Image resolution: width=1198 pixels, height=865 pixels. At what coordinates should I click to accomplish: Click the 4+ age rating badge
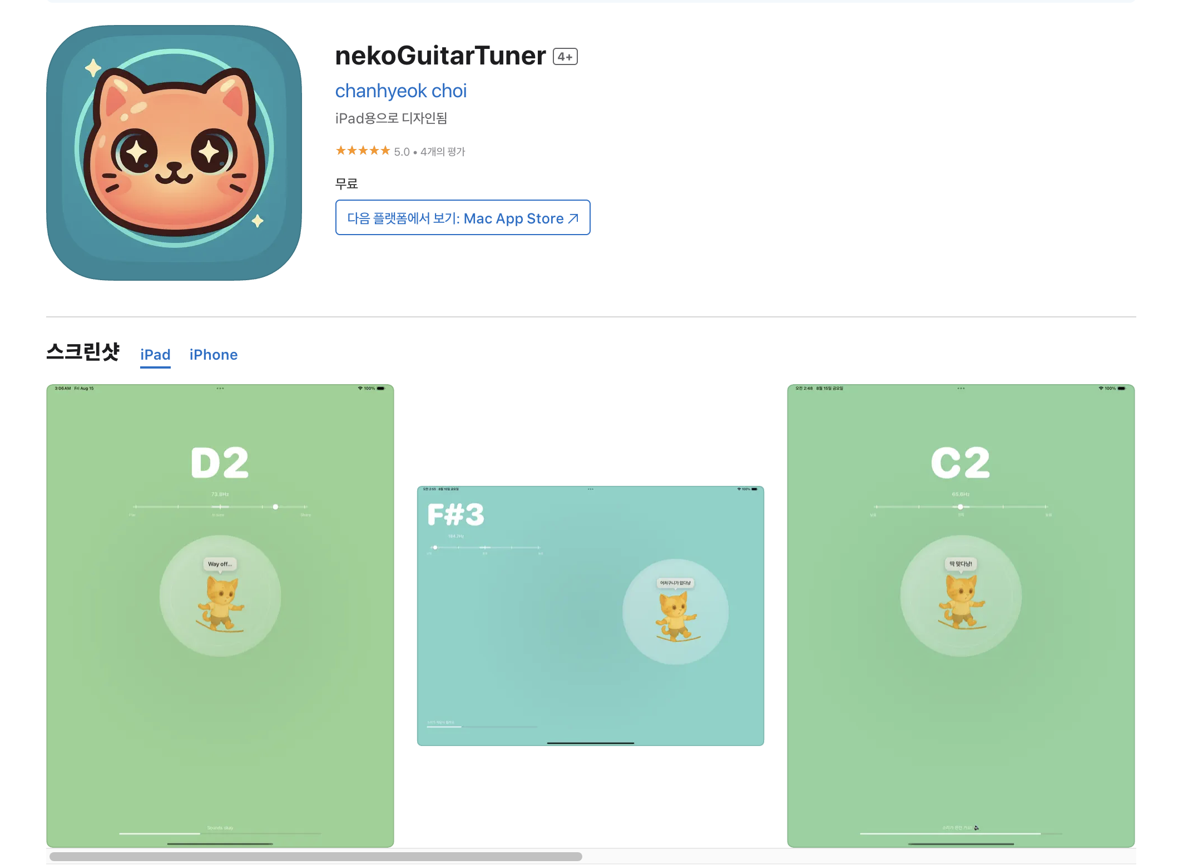[x=565, y=57]
